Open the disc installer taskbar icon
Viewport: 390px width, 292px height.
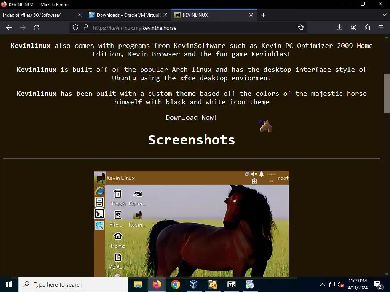[x=250, y=284]
